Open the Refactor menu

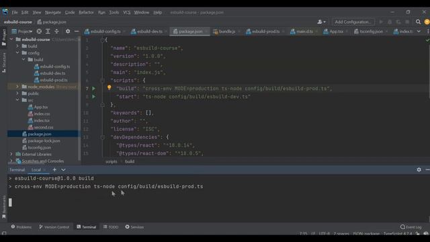pos(86,12)
